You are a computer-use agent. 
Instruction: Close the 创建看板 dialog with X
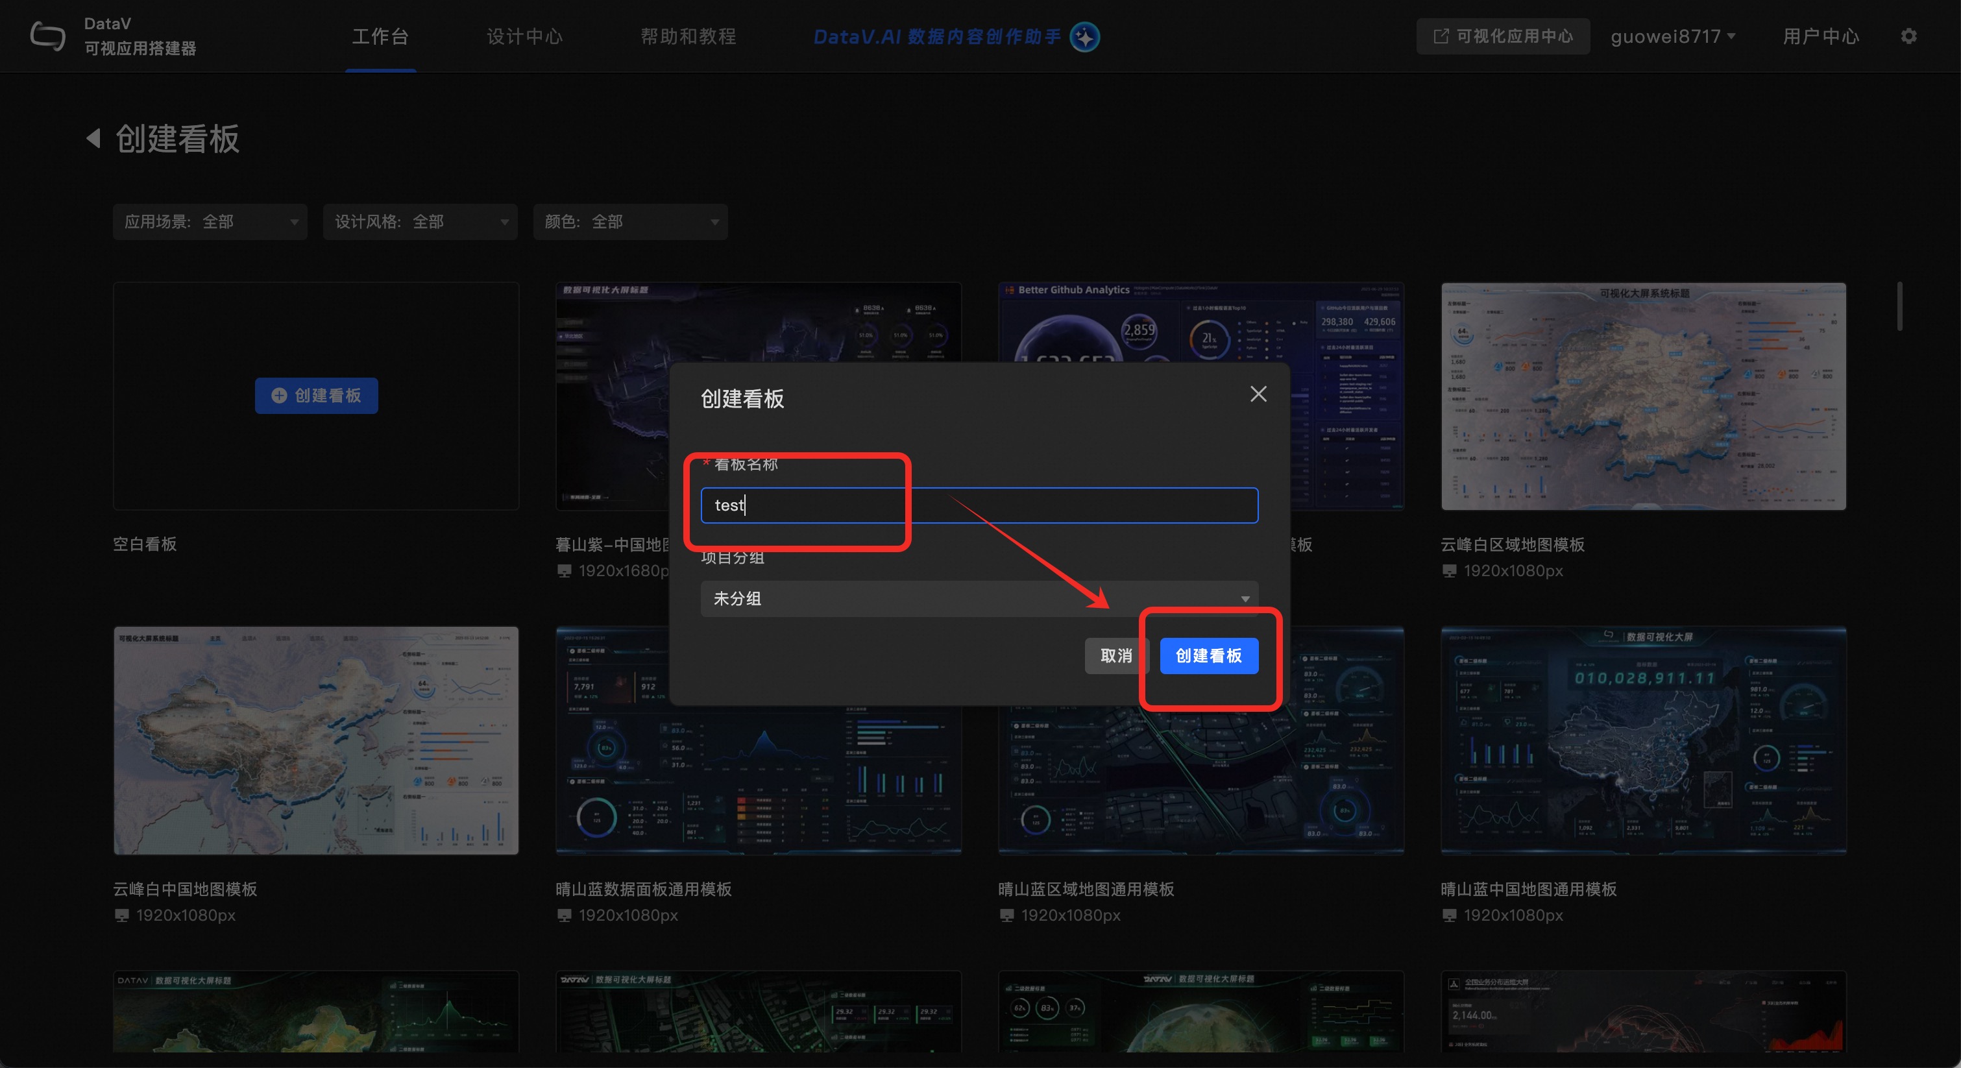pyautogui.click(x=1258, y=394)
